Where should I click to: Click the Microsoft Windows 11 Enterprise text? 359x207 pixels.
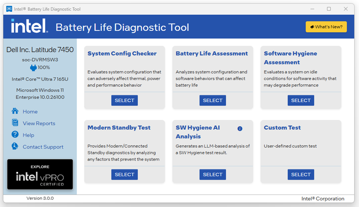coord(40,93)
